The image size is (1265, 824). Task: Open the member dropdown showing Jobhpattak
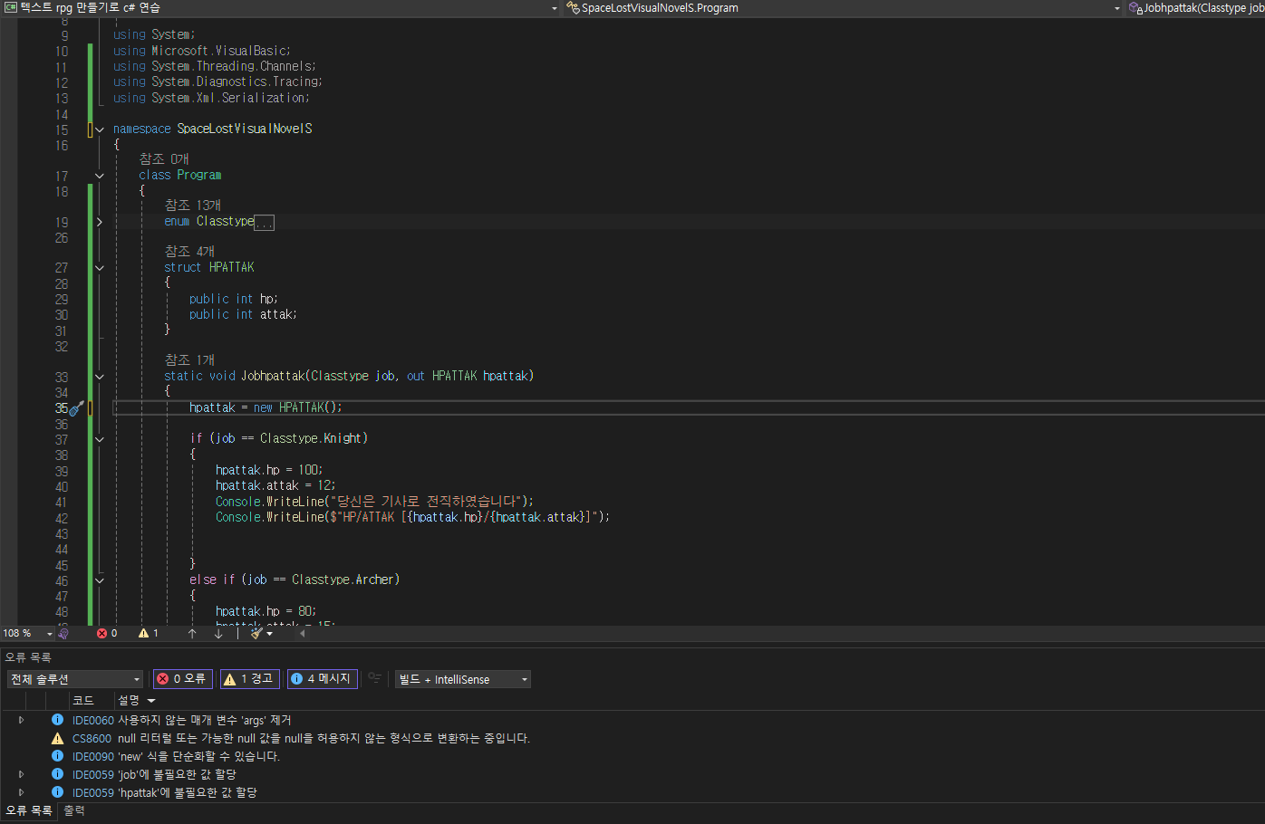[x=1196, y=8]
